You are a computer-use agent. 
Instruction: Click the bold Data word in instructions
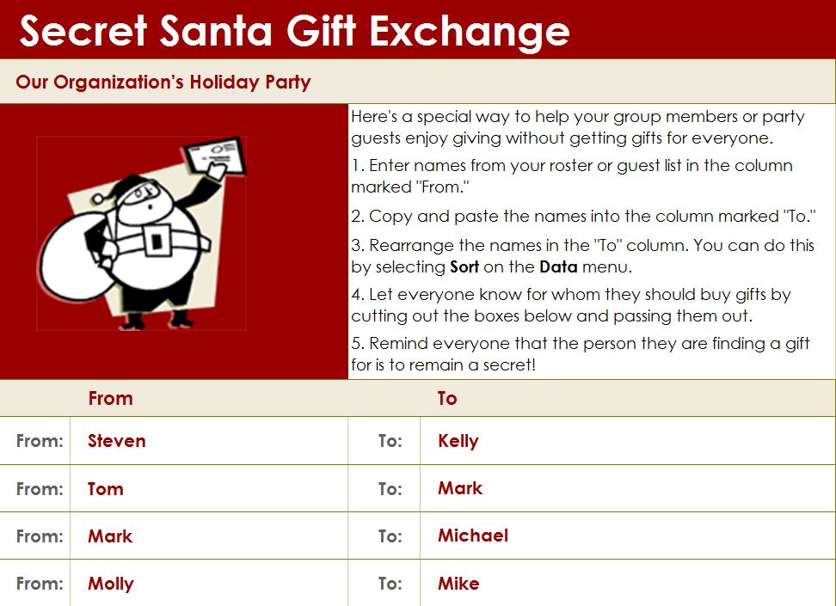558,266
